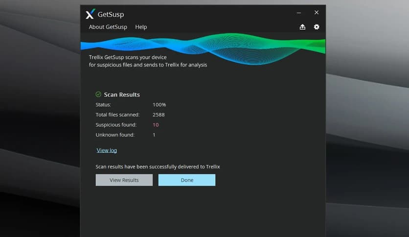Open the About GetSusp menu
409x237 pixels.
pos(108,27)
